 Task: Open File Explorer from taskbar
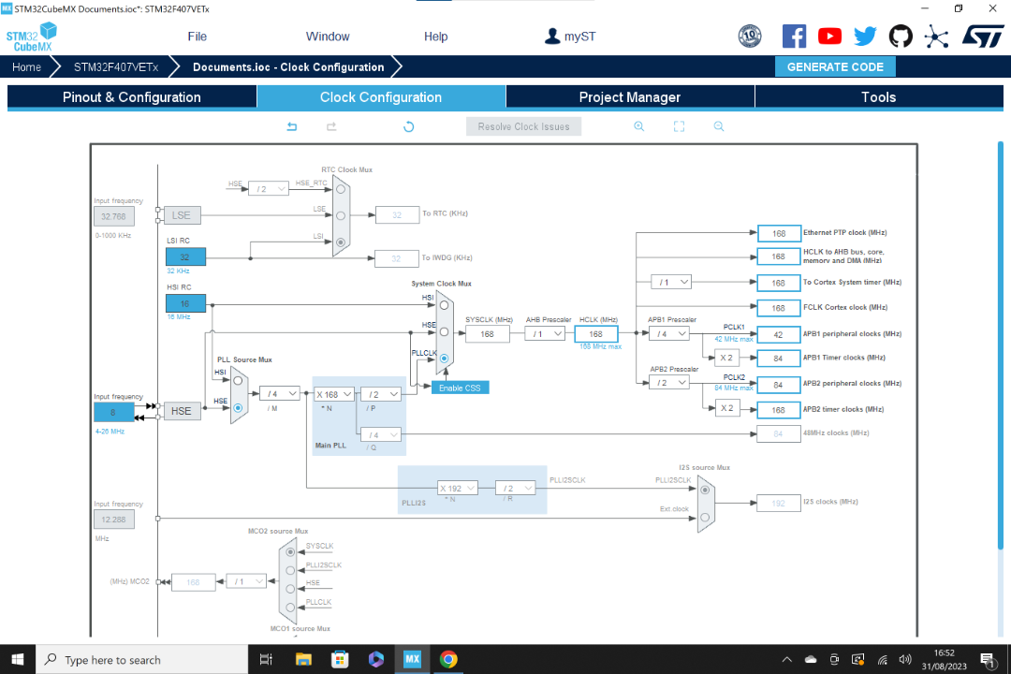coord(303,659)
